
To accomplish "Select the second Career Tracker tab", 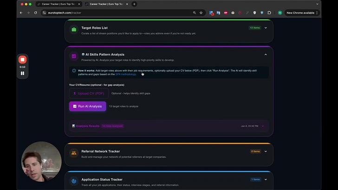I will click(106, 4).
